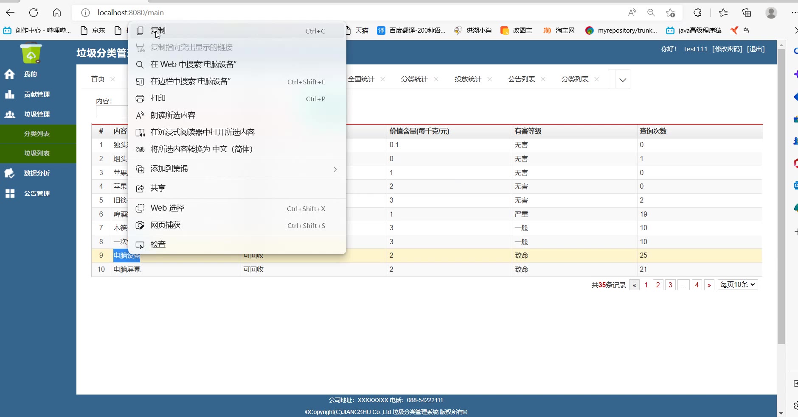Choose Web 选择 from context menu

pyautogui.click(x=237, y=208)
